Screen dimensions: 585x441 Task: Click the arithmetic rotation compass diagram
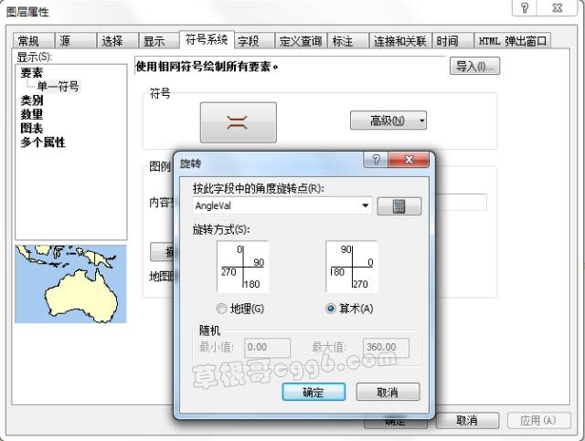pos(352,267)
